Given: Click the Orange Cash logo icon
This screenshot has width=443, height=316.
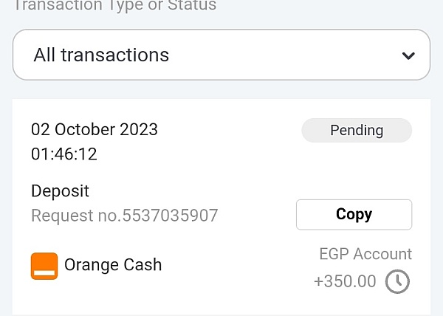Looking at the screenshot, I should [44, 266].
